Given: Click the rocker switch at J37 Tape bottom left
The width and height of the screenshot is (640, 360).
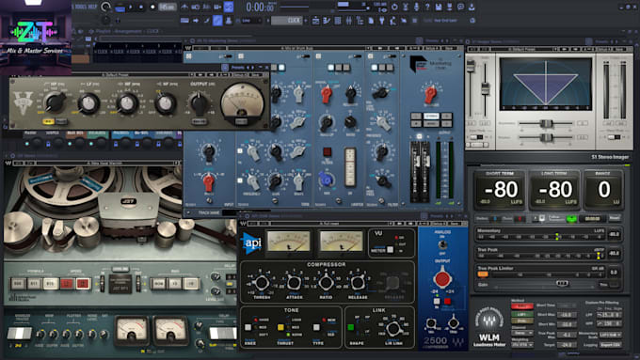Looking at the screenshot, I should tap(19, 333).
